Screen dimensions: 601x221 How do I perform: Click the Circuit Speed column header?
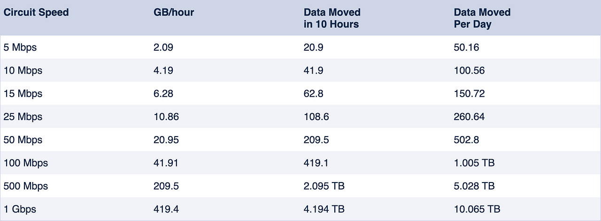[x=36, y=13]
